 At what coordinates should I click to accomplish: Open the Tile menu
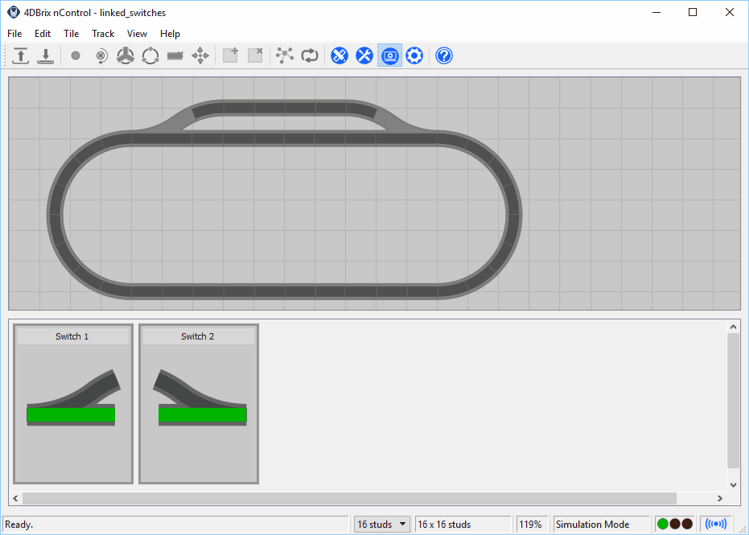[x=71, y=34]
